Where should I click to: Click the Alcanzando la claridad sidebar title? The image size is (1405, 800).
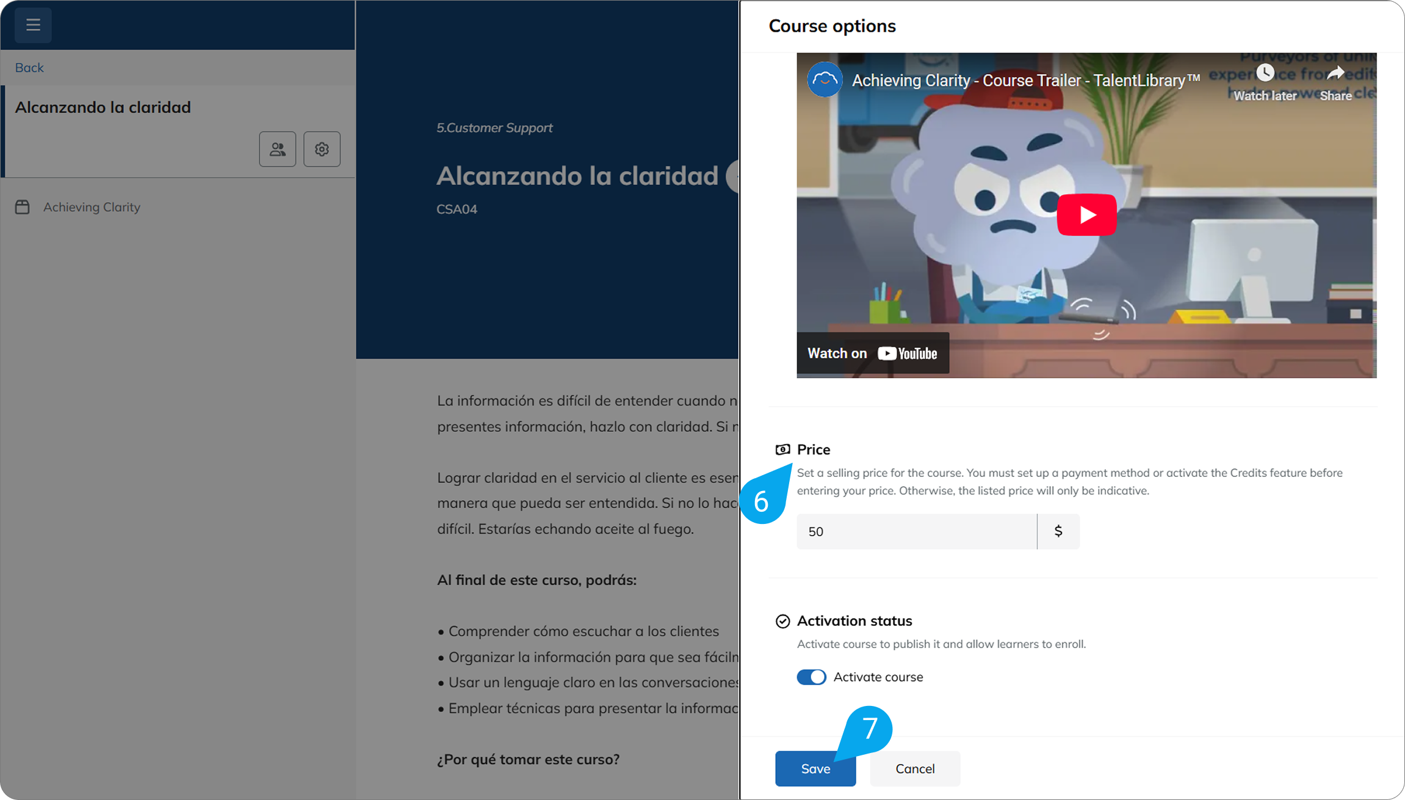103,107
